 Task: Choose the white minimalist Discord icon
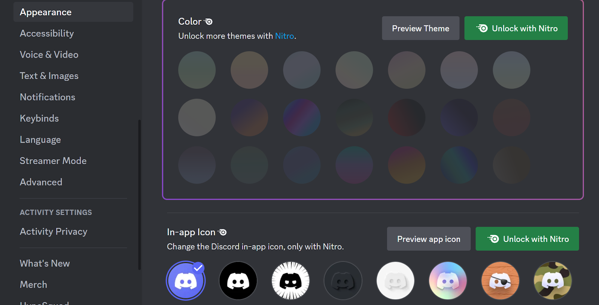[x=395, y=281]
